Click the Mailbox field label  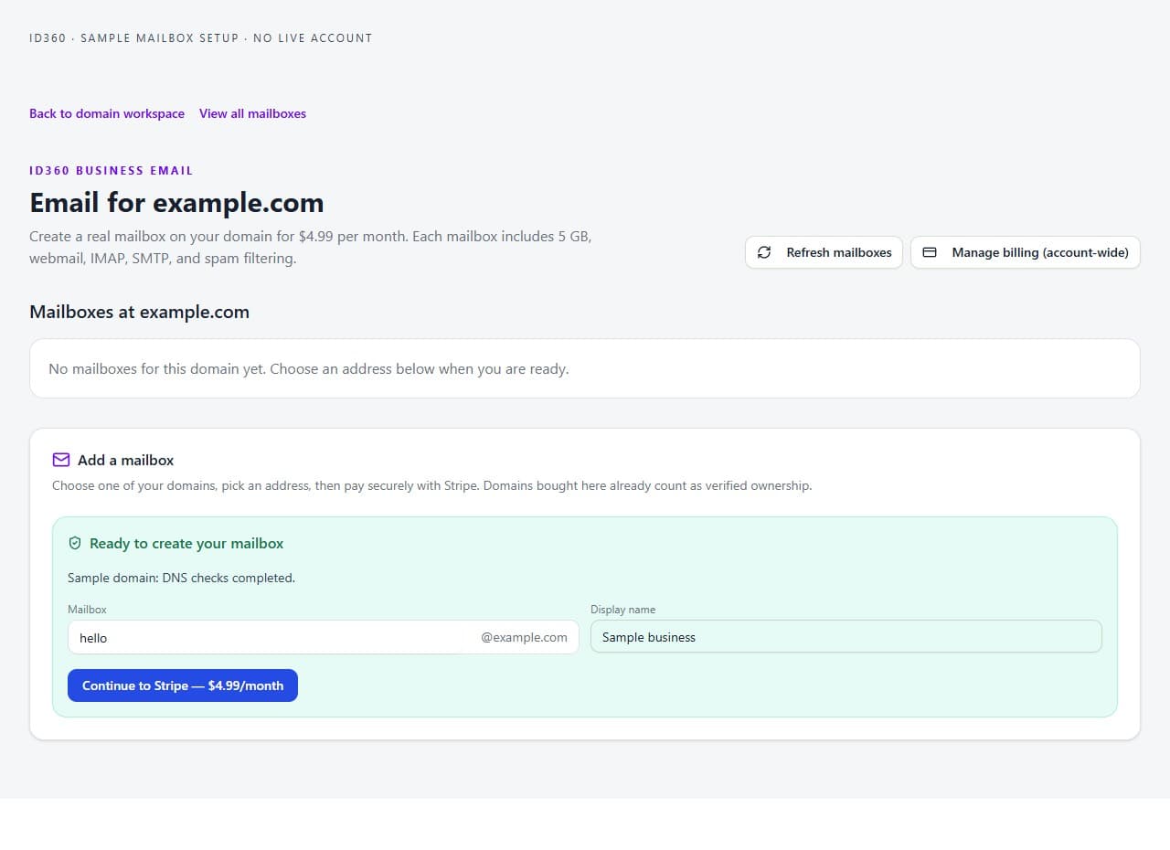[x=87, y=609]
